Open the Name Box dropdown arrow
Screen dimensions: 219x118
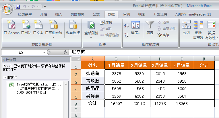click(44, 52)
